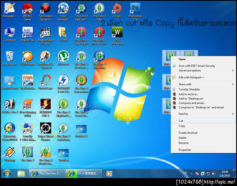Select the Origin desktop icon
Viewport: 237px width, 186px height.
click(117, 10)
